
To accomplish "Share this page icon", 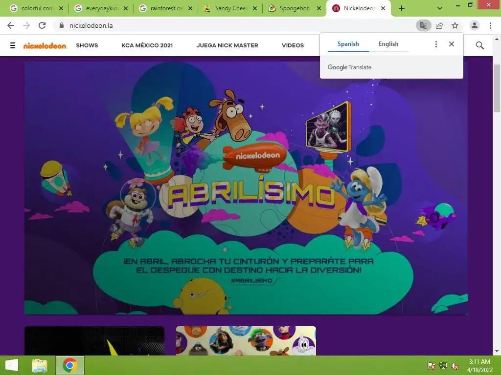I will (439, 25).
